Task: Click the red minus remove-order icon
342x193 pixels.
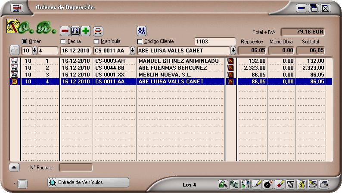Action: [65, 31]
